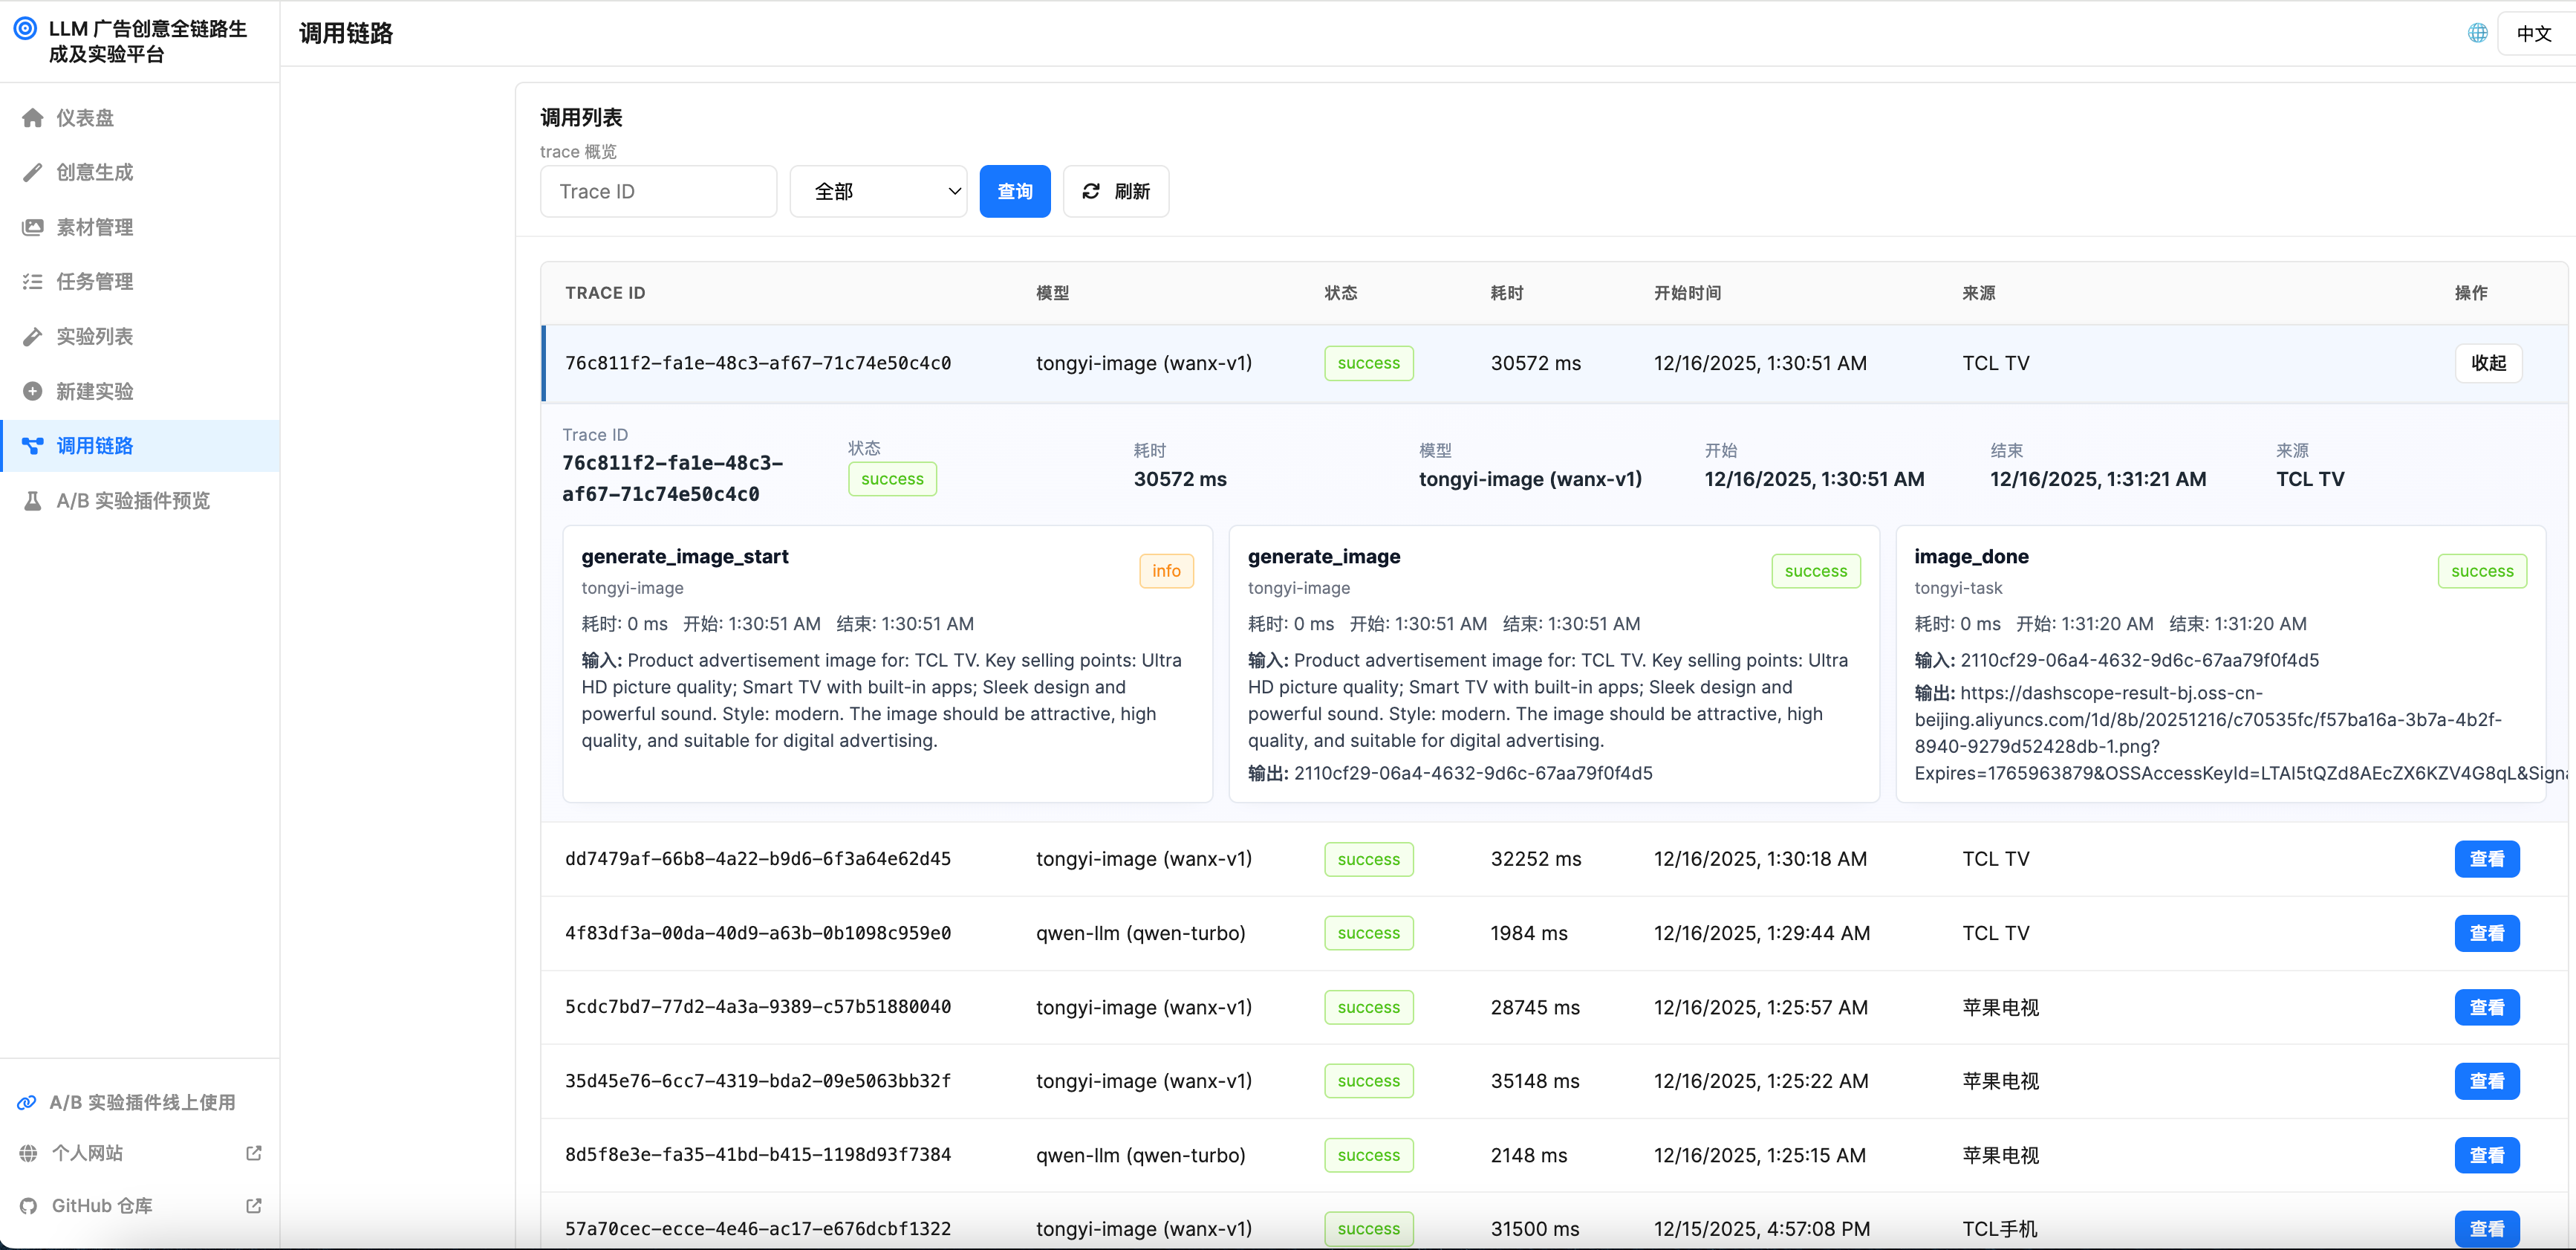The width and height of the screenshot is (2576, 1250).
Task: Click the Trace ID 76c811f2 row cell
Action: (x=757, y=363)
